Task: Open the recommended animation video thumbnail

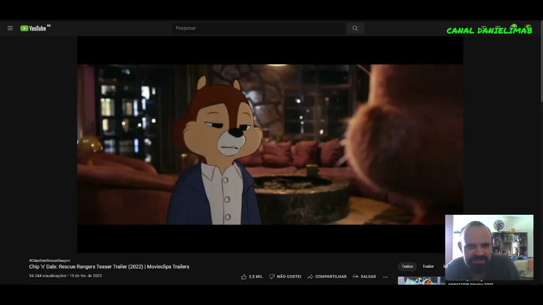Action: point(421,280)
